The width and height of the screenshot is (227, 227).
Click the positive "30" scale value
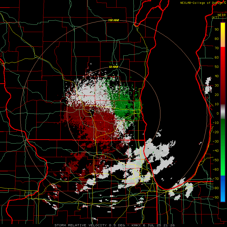(217, 86)
